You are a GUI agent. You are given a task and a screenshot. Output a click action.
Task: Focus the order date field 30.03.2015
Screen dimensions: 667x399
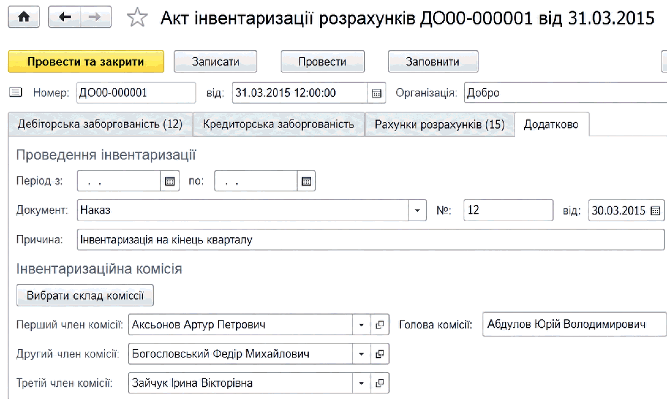[x=618, y=211]
